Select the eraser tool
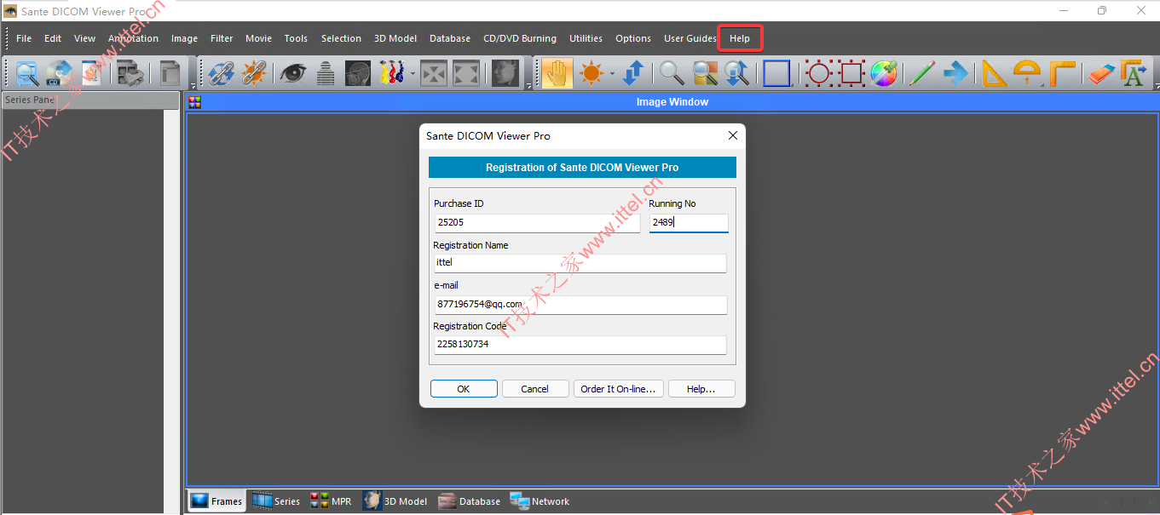 [x=1101, y=73]
